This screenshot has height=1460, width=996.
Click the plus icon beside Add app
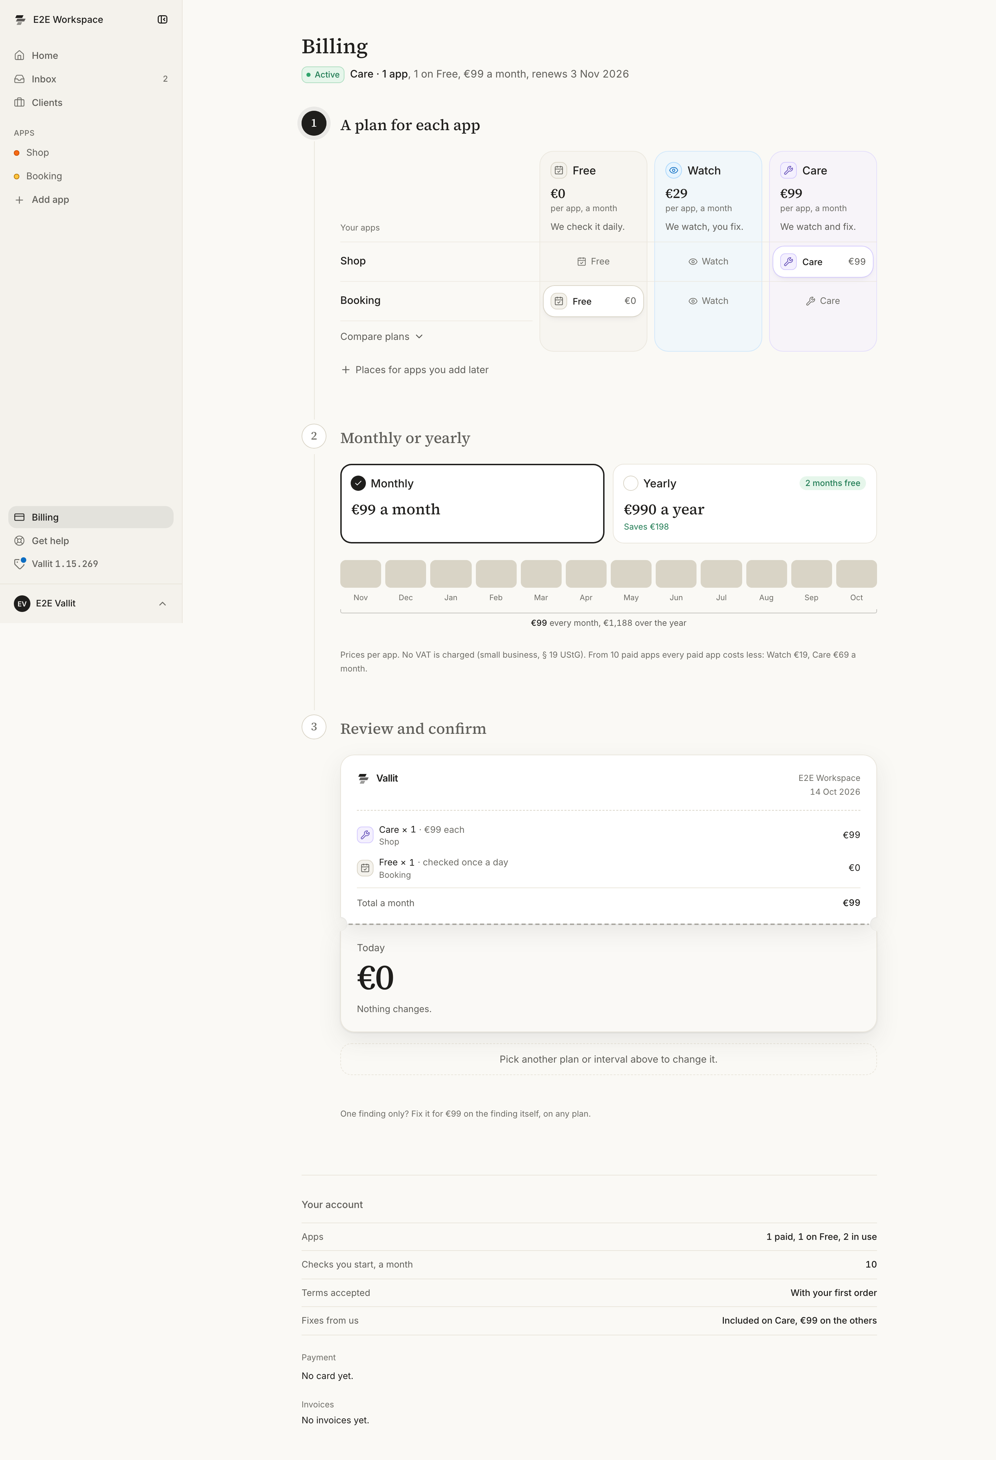pos(19,200)
